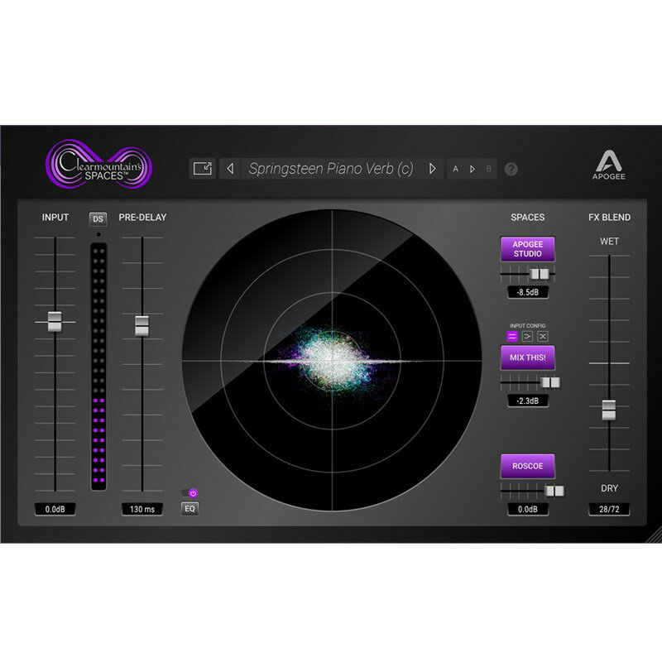The image size is (662, 662).
Task: Enable the A preset snapshot
Action: (x=457, y=169)
